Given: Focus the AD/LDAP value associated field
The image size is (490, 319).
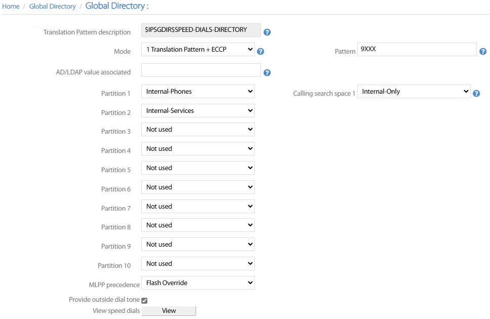Looking at the screenshot, I should point(201,70).
